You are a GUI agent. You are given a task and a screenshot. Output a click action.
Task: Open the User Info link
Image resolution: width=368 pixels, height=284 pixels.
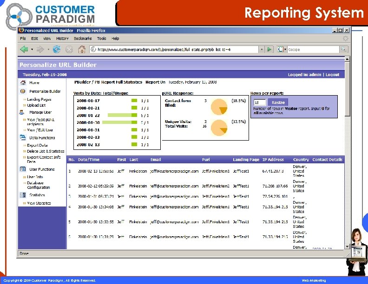point(35,177)
